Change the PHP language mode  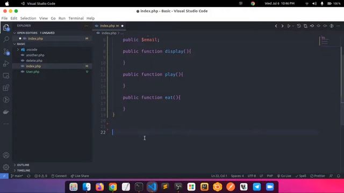click(270, 176)
